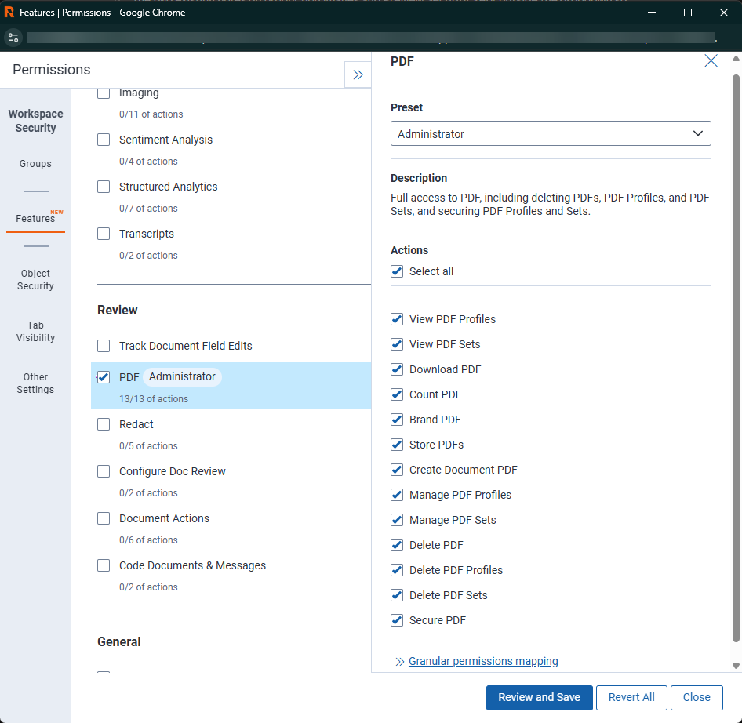Enable Track Document Field Edits checkbox
This screenshot has height=723, width=742.
click(x=104, y=346)
